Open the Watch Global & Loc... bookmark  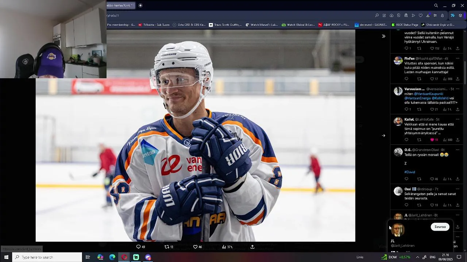click(298, 25)
